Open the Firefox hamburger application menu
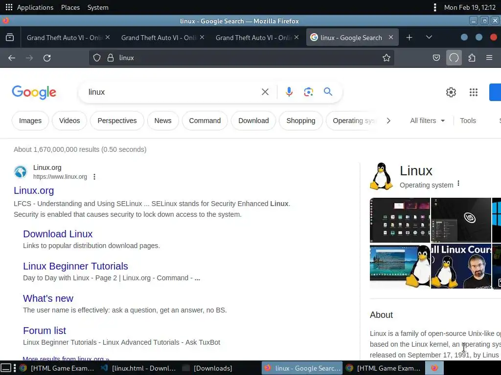Image resolution: width=501 pixels, height=375 pixels. click(x=489, y=58)
